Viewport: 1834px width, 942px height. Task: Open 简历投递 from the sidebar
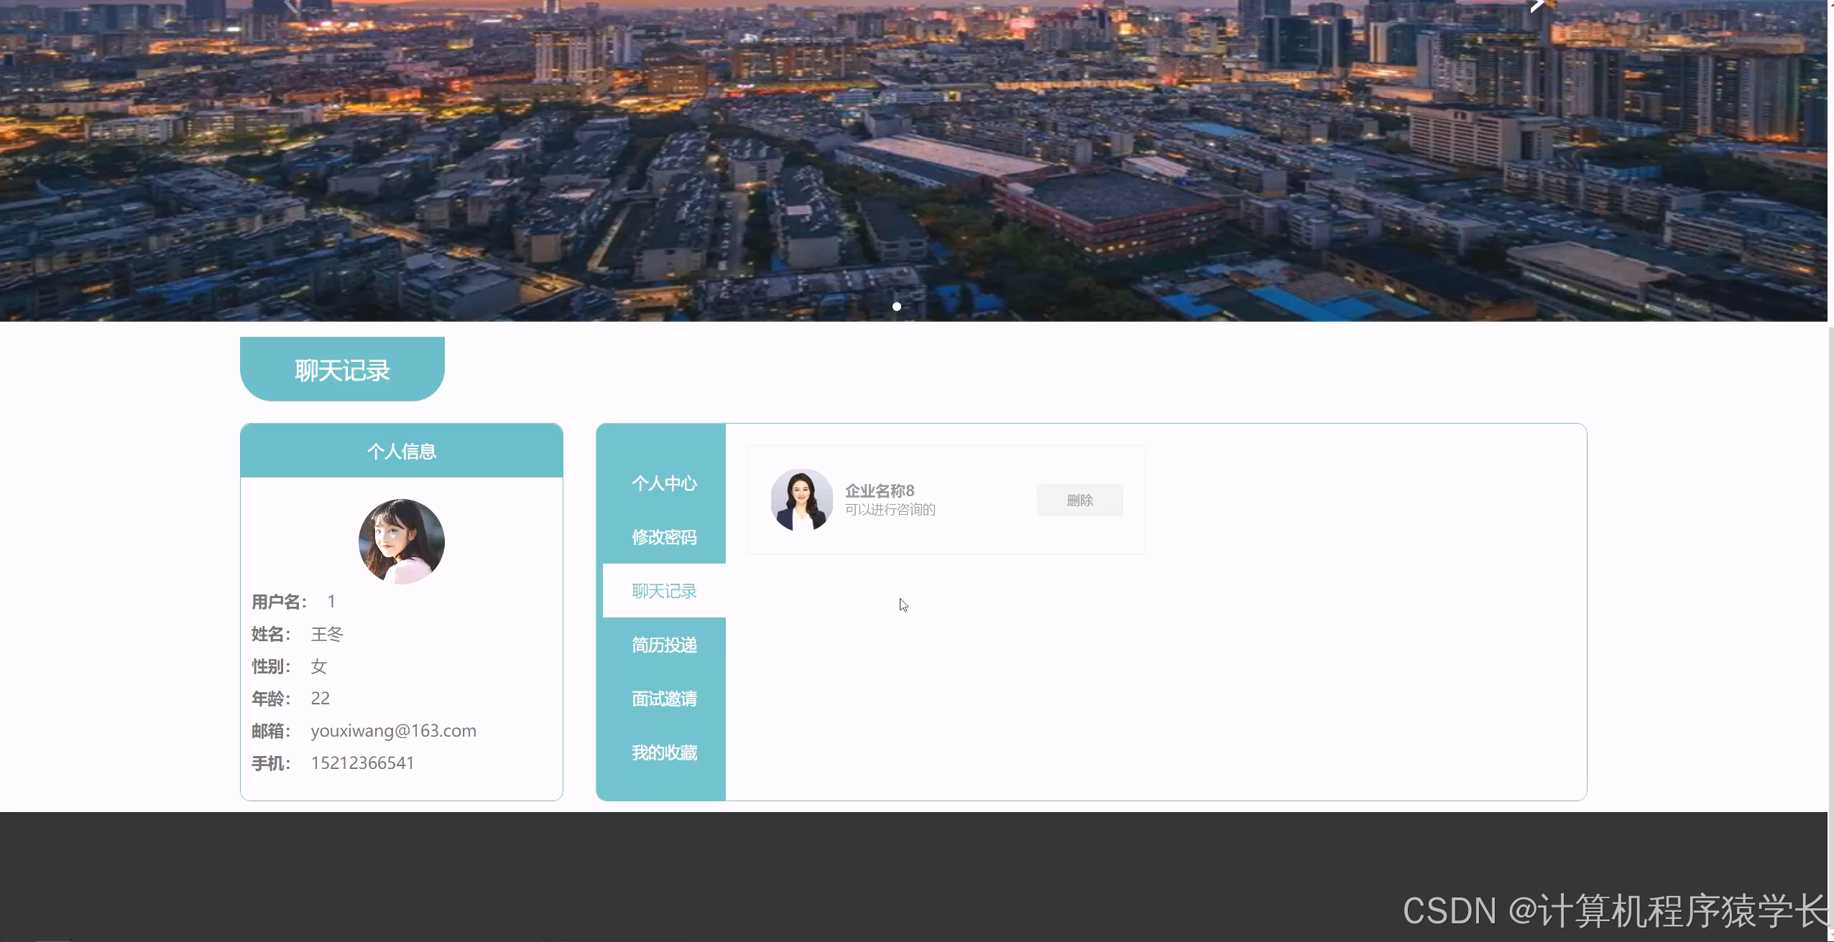point(664,645)
